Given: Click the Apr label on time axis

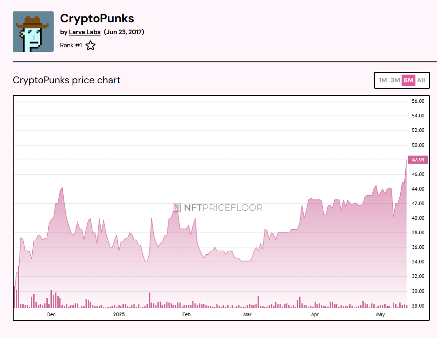Looking at the screenshot, I should pyautogui.click(x=315, y=314).
